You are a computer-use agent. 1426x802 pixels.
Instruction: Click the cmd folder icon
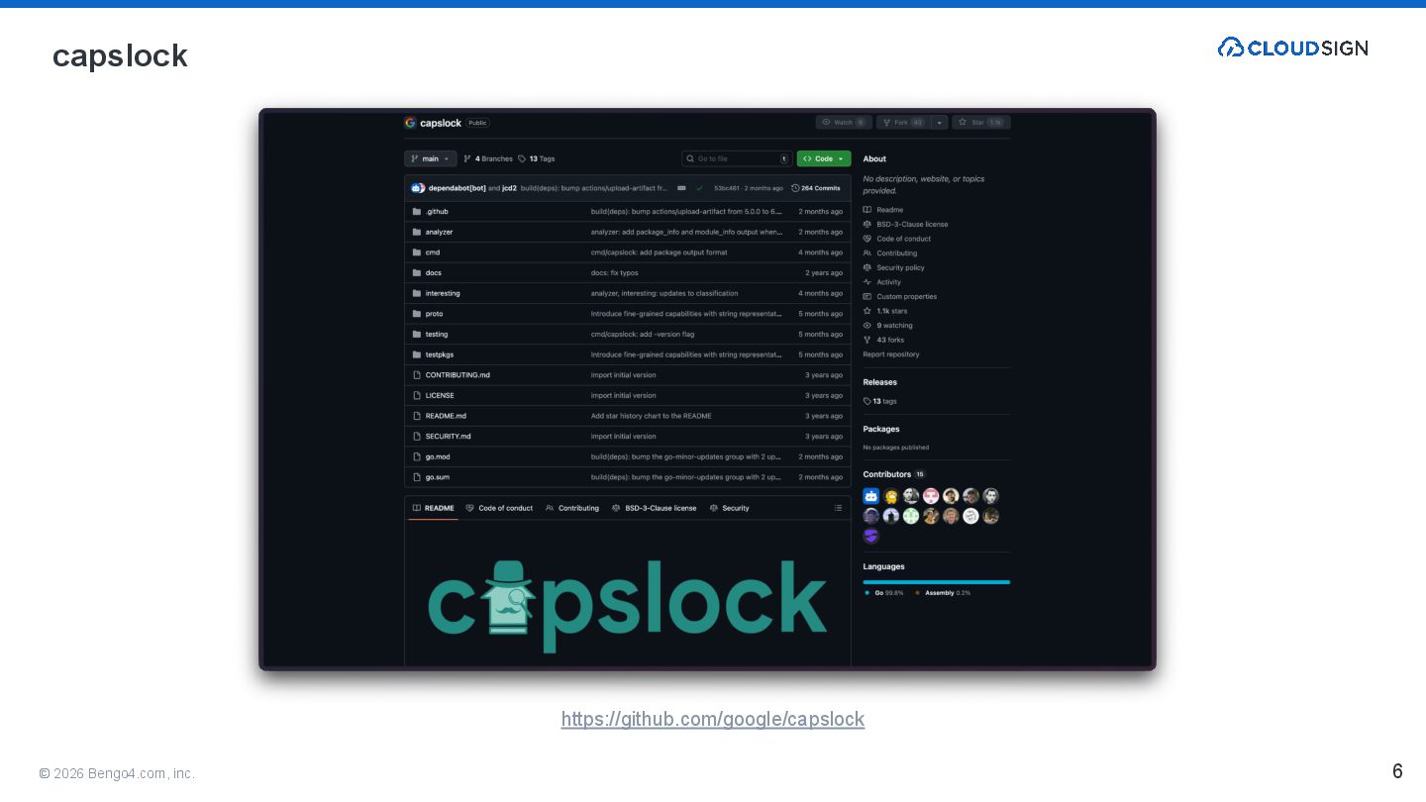417,252
